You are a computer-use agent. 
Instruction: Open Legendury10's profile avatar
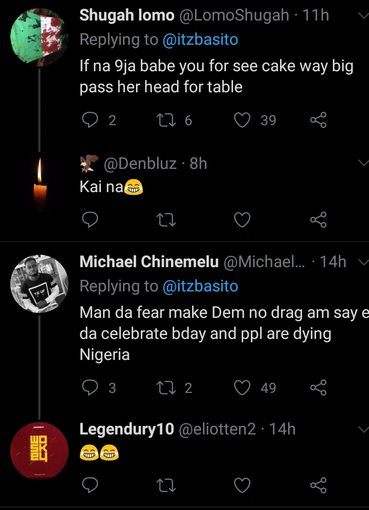(39, 451)
